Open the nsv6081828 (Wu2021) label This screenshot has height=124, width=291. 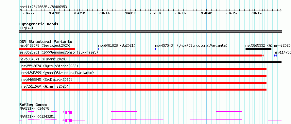[x=117, y=45]
